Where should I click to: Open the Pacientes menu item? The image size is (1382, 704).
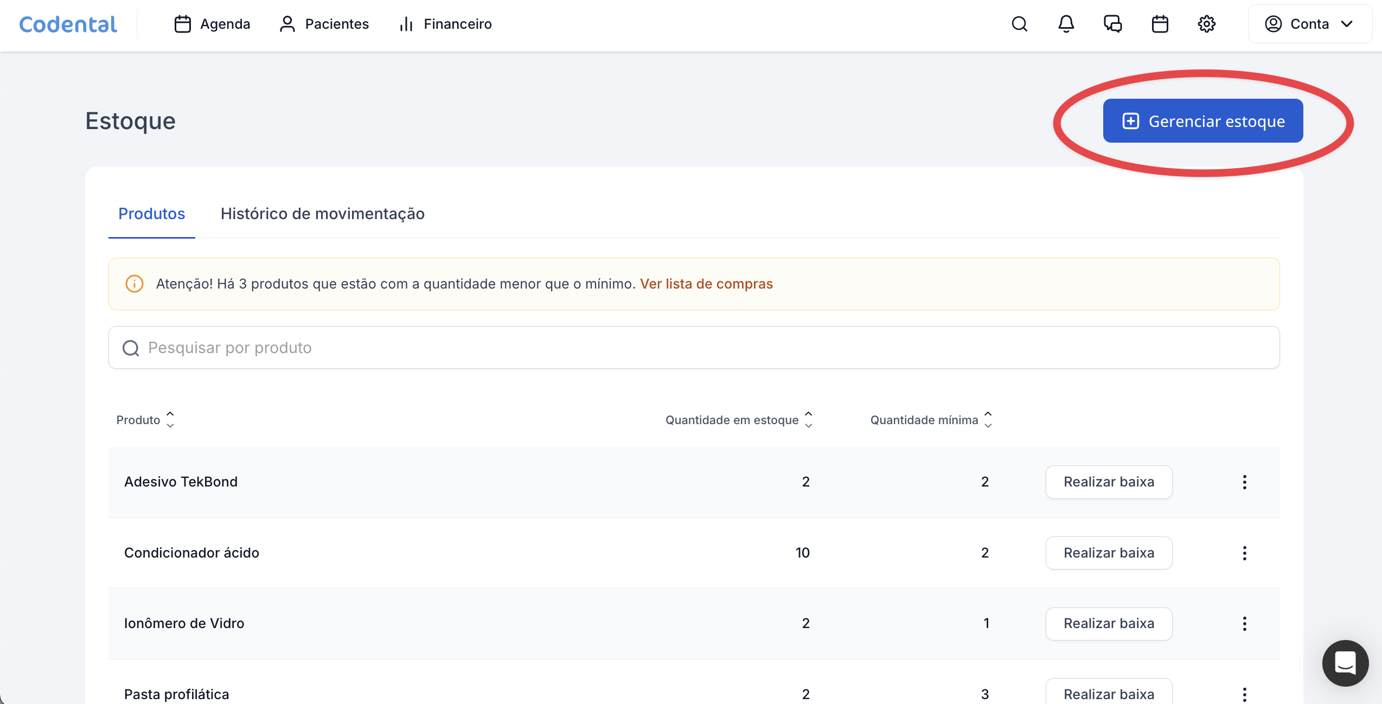(x=324, y=24)
